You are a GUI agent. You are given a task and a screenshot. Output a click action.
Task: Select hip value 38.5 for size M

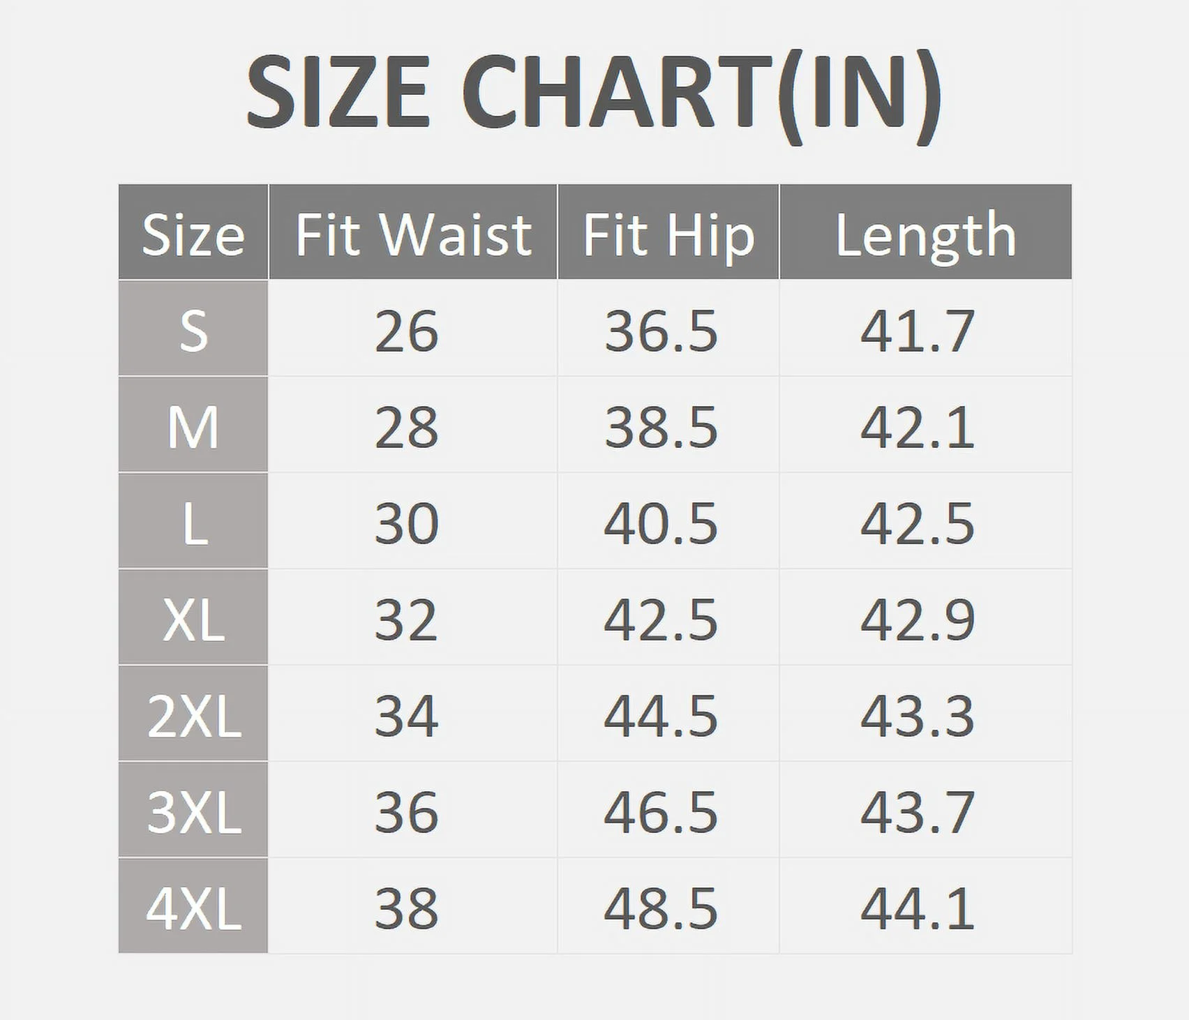(x=660, y=426)
